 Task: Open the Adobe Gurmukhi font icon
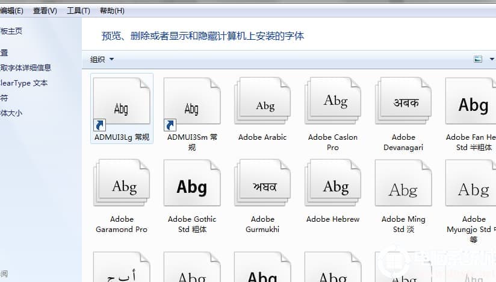[x=262, y=183]
